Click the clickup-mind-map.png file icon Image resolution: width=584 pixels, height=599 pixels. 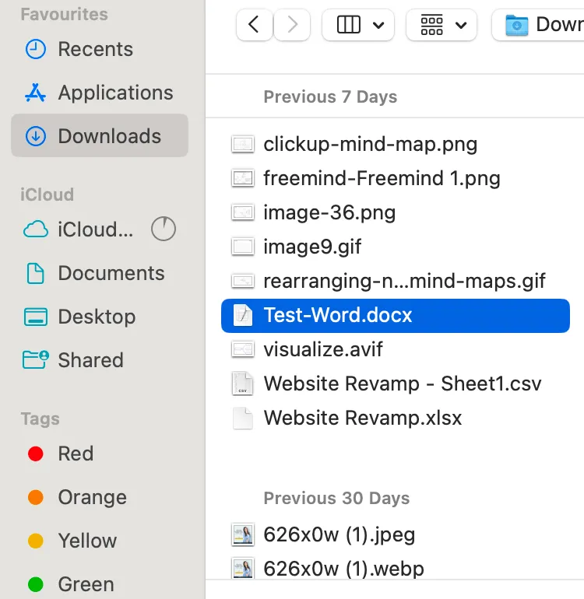(244, 144)
